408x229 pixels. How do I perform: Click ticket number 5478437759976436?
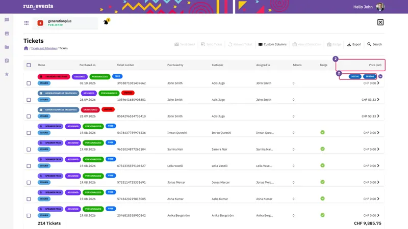point(132,133)
